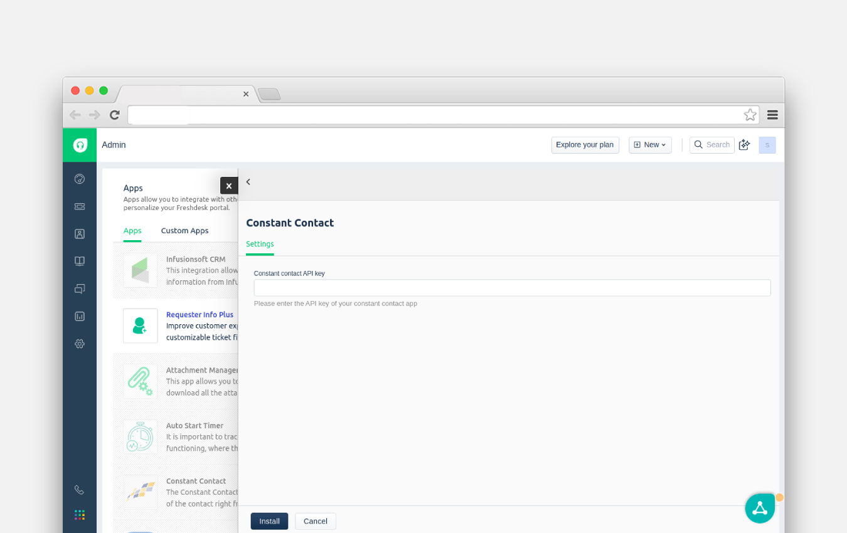
Task: Click the API key help text
Action: tap(336, 303)
